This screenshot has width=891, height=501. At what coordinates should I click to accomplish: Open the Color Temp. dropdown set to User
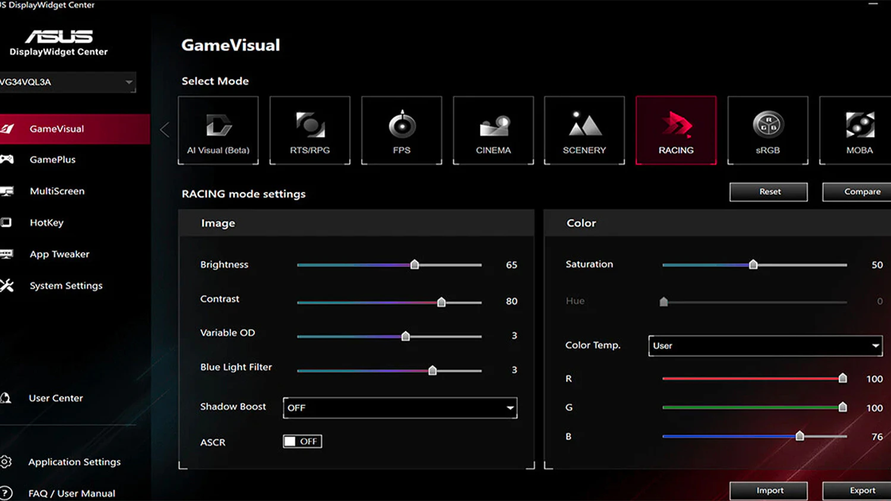pyautogui.click(x=765, y=345)
